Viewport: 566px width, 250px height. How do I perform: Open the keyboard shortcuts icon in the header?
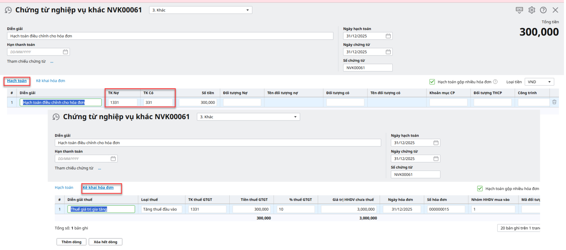pos(519,10)
